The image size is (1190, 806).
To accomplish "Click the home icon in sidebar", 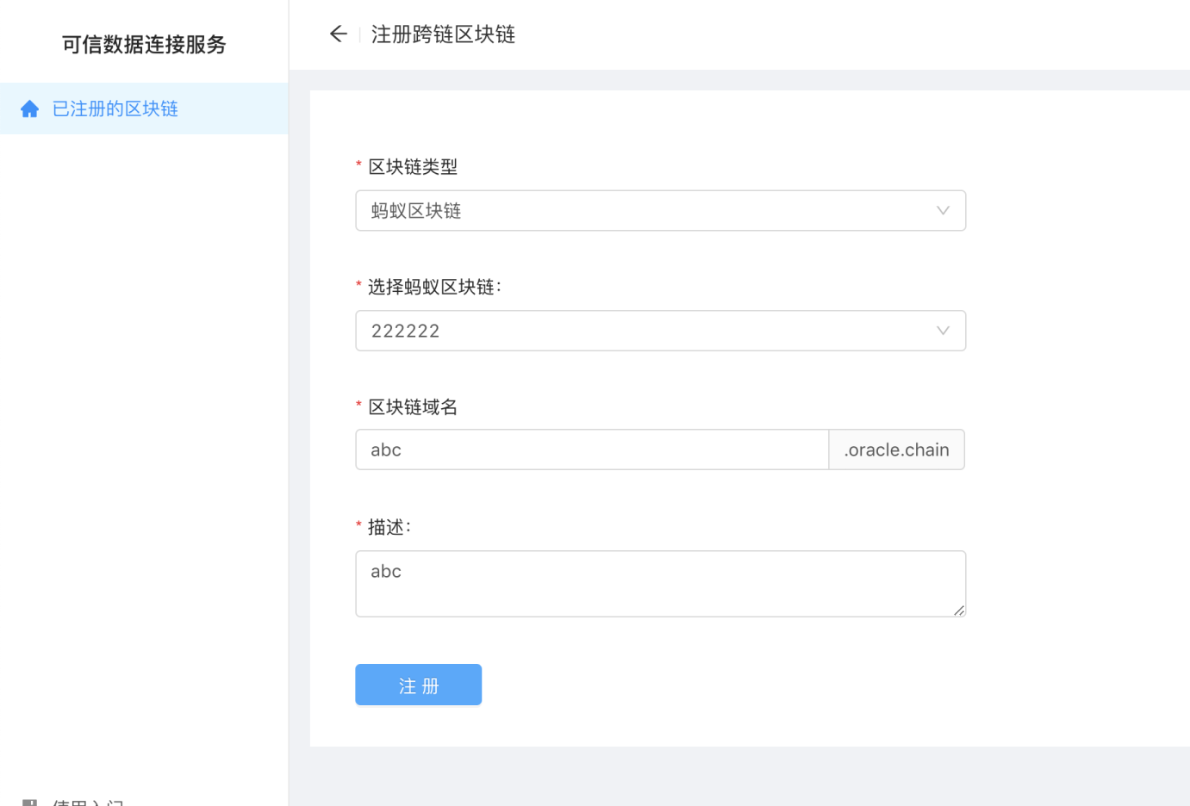I will click(30, 108).
